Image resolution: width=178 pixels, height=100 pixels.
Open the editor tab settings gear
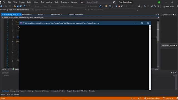point(159,14)
